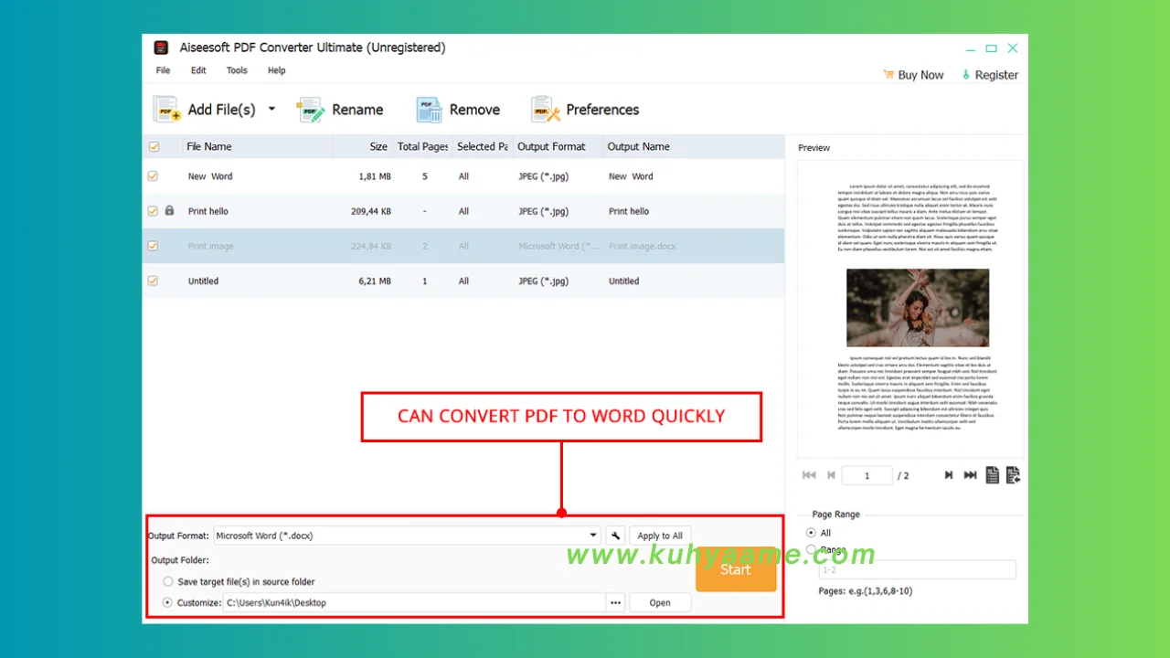Click the 6,21 MB size cell

tap(375, 281)
